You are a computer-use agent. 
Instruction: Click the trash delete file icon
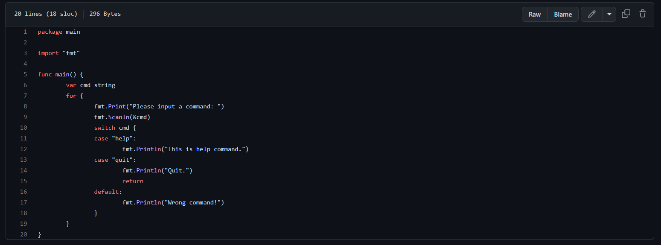pyautogui.click(x=643, y=14)
